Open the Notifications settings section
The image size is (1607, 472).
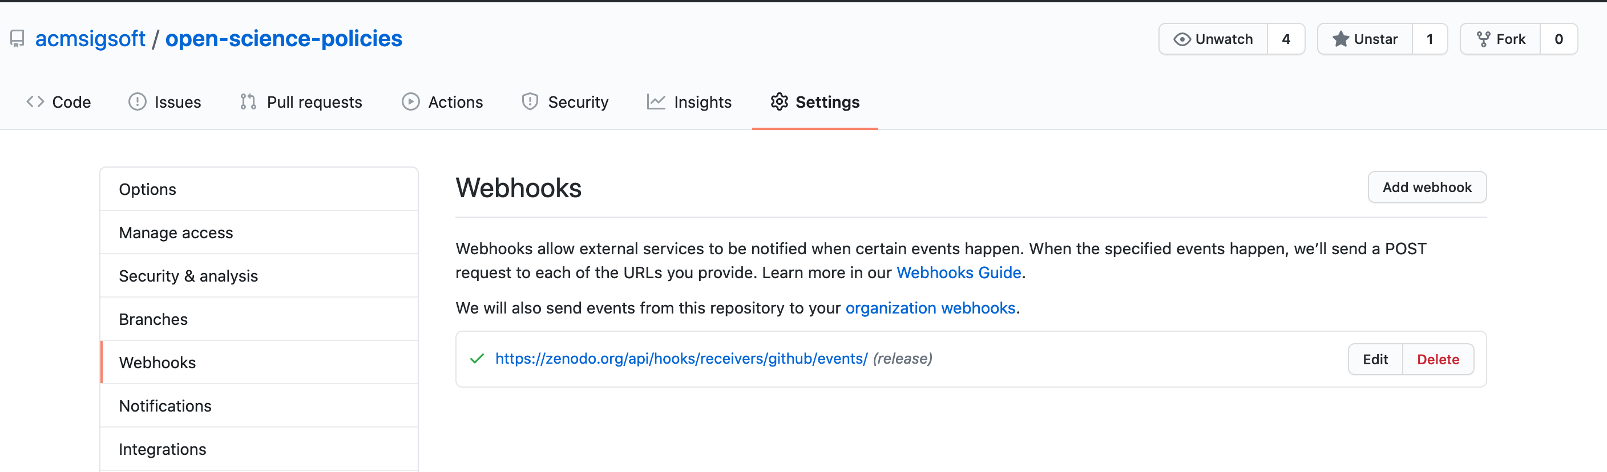coord(165,405)
